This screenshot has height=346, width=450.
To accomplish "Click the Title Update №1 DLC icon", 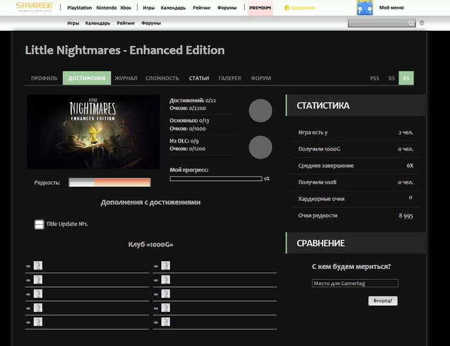I will tap(39, 224).
